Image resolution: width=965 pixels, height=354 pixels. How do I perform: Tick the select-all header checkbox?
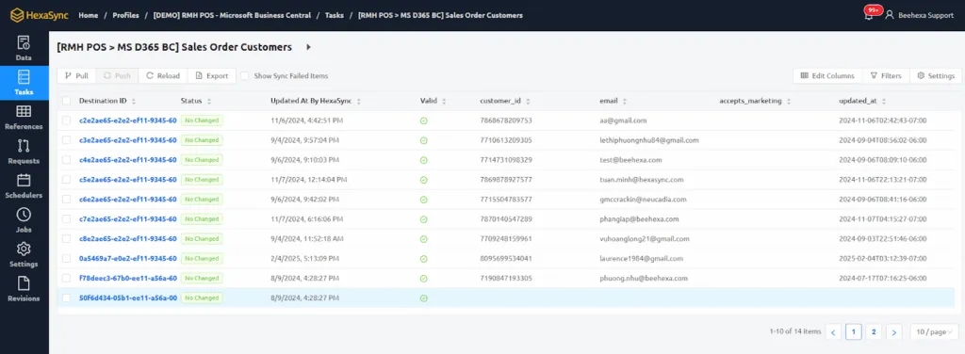(x=67, y=101)
